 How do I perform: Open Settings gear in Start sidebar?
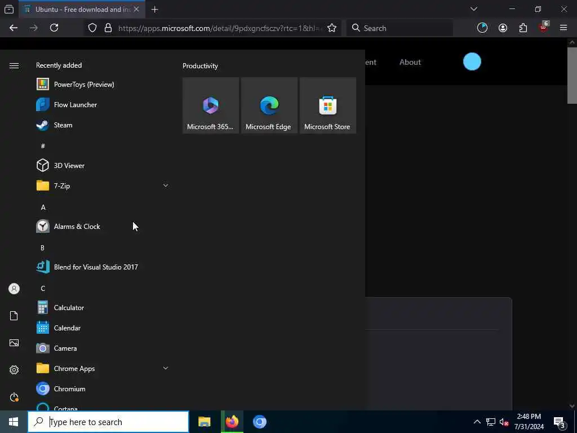click(x=14, y=370)
